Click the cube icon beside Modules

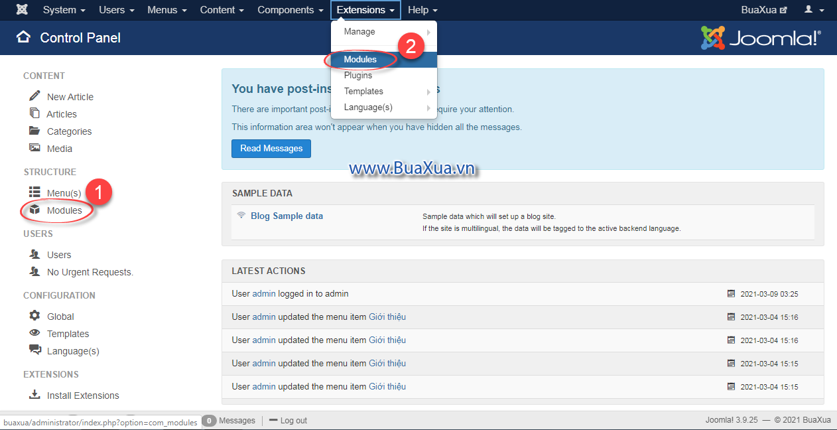click(x=34, y=210)
